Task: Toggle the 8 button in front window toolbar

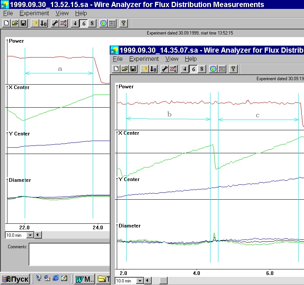Action: (x=202, y=69)
